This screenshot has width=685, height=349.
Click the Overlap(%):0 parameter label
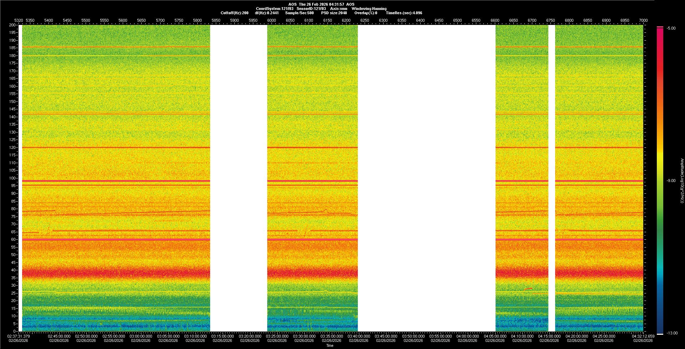[366, 13]
